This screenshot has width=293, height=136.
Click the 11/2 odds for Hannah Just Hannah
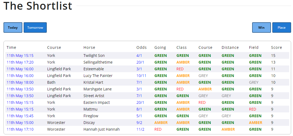(x=140, y=129)
